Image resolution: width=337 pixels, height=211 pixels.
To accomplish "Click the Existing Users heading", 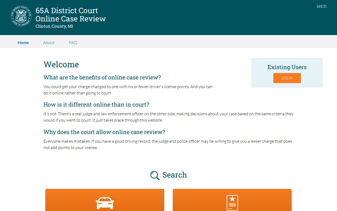I will [x=287, y=67].
